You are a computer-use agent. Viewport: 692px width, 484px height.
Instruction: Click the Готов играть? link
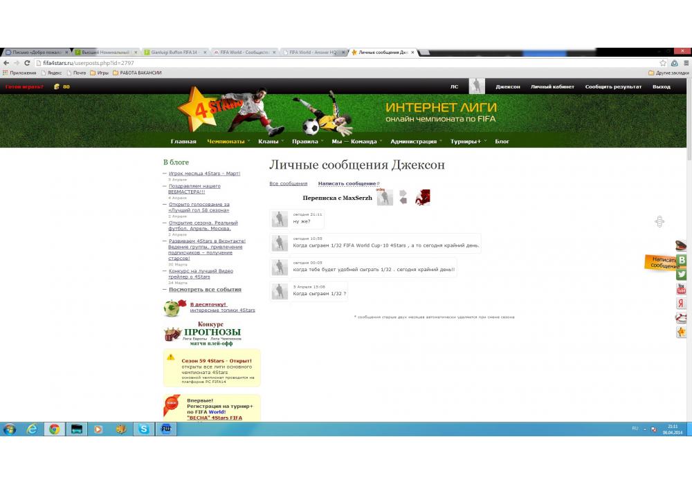[24, 86]
